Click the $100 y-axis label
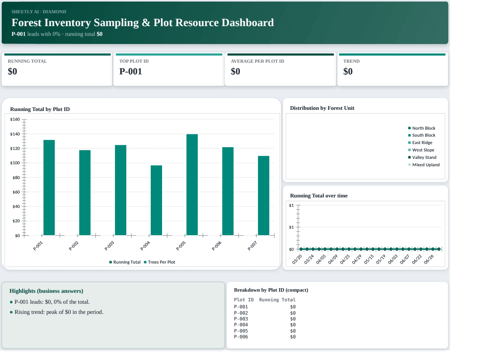This screenshot has width=478, height=359. [x=15, y=163]
